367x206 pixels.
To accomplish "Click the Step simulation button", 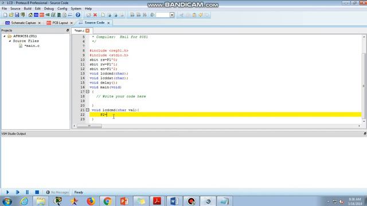I will pyautogui.click(x=18, y=192).
